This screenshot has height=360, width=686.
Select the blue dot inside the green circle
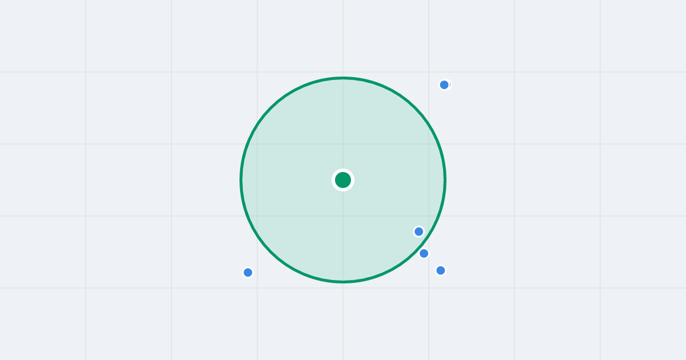coord(419,231)
